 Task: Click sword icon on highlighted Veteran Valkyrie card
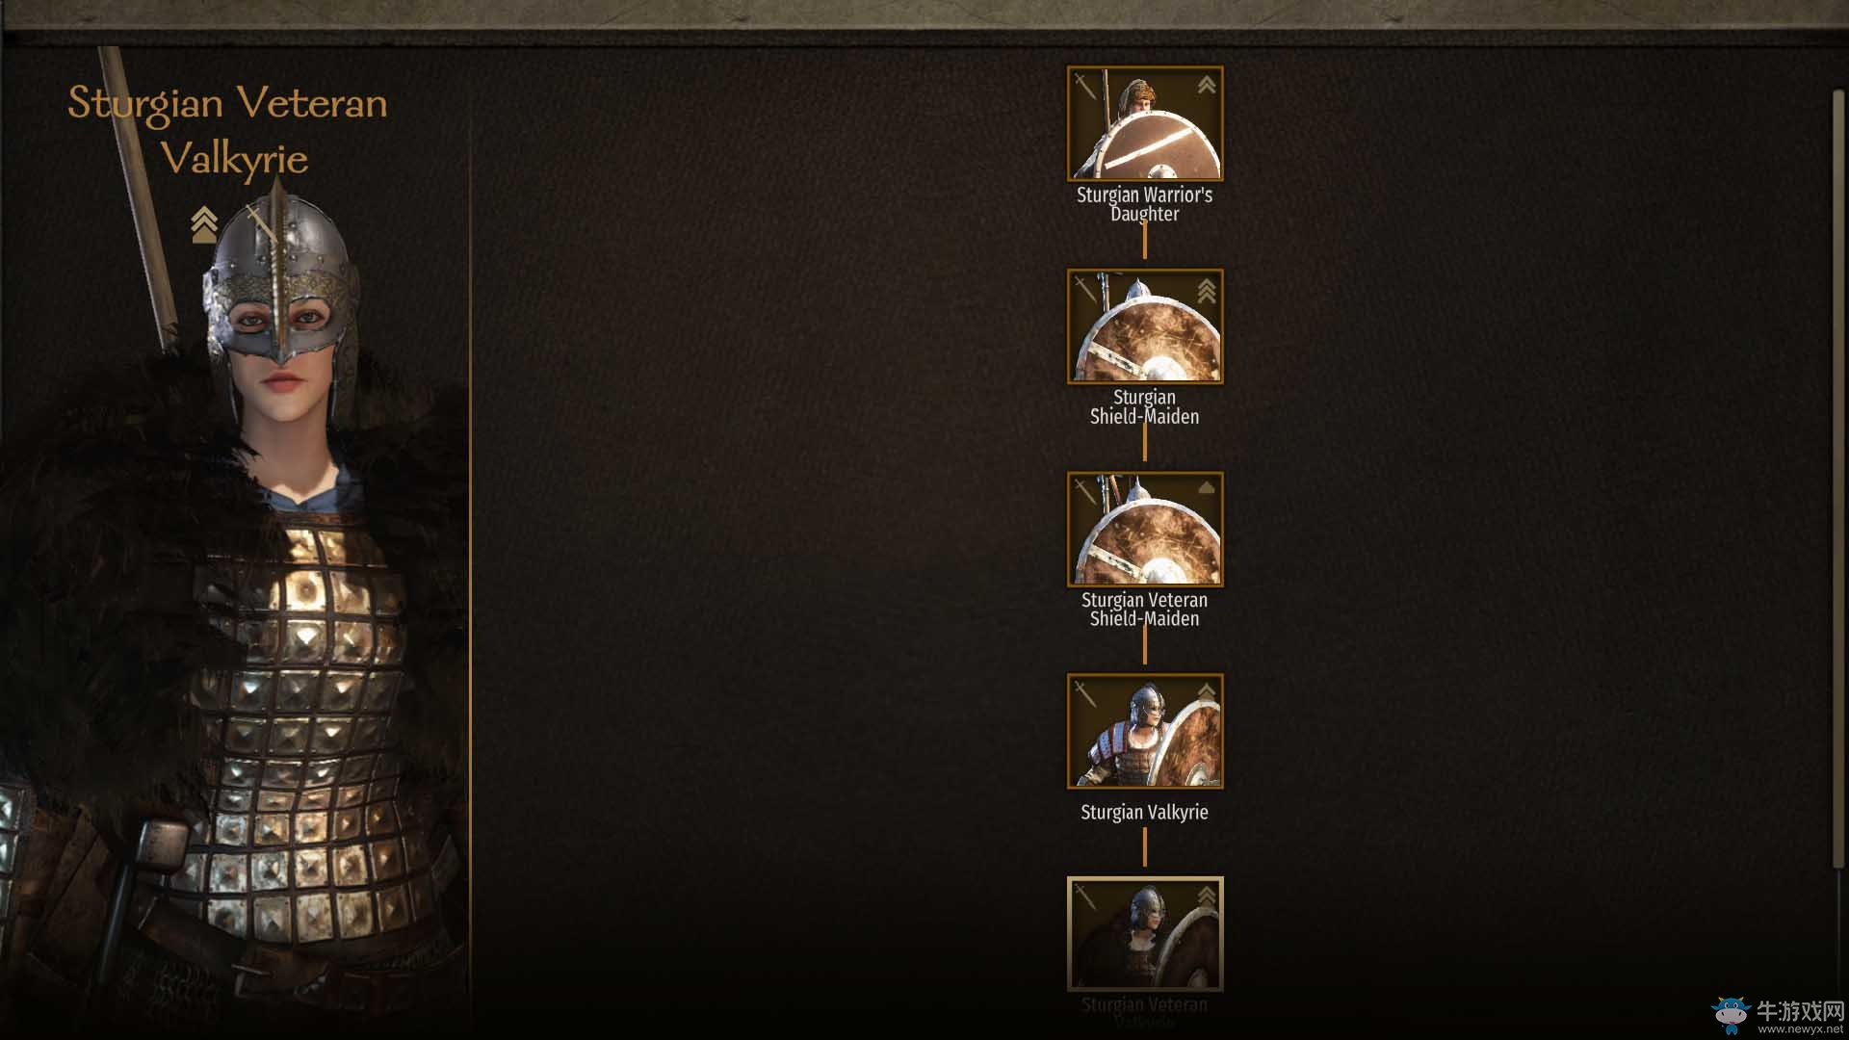click(x=1085, y=896)
